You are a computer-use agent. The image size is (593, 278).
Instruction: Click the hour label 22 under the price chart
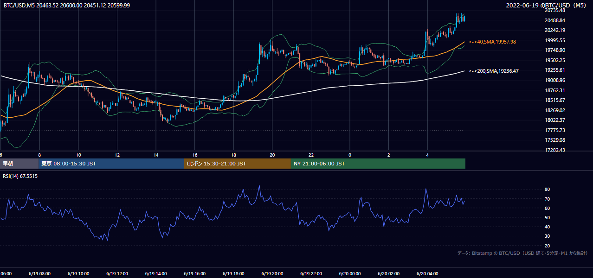311,155
